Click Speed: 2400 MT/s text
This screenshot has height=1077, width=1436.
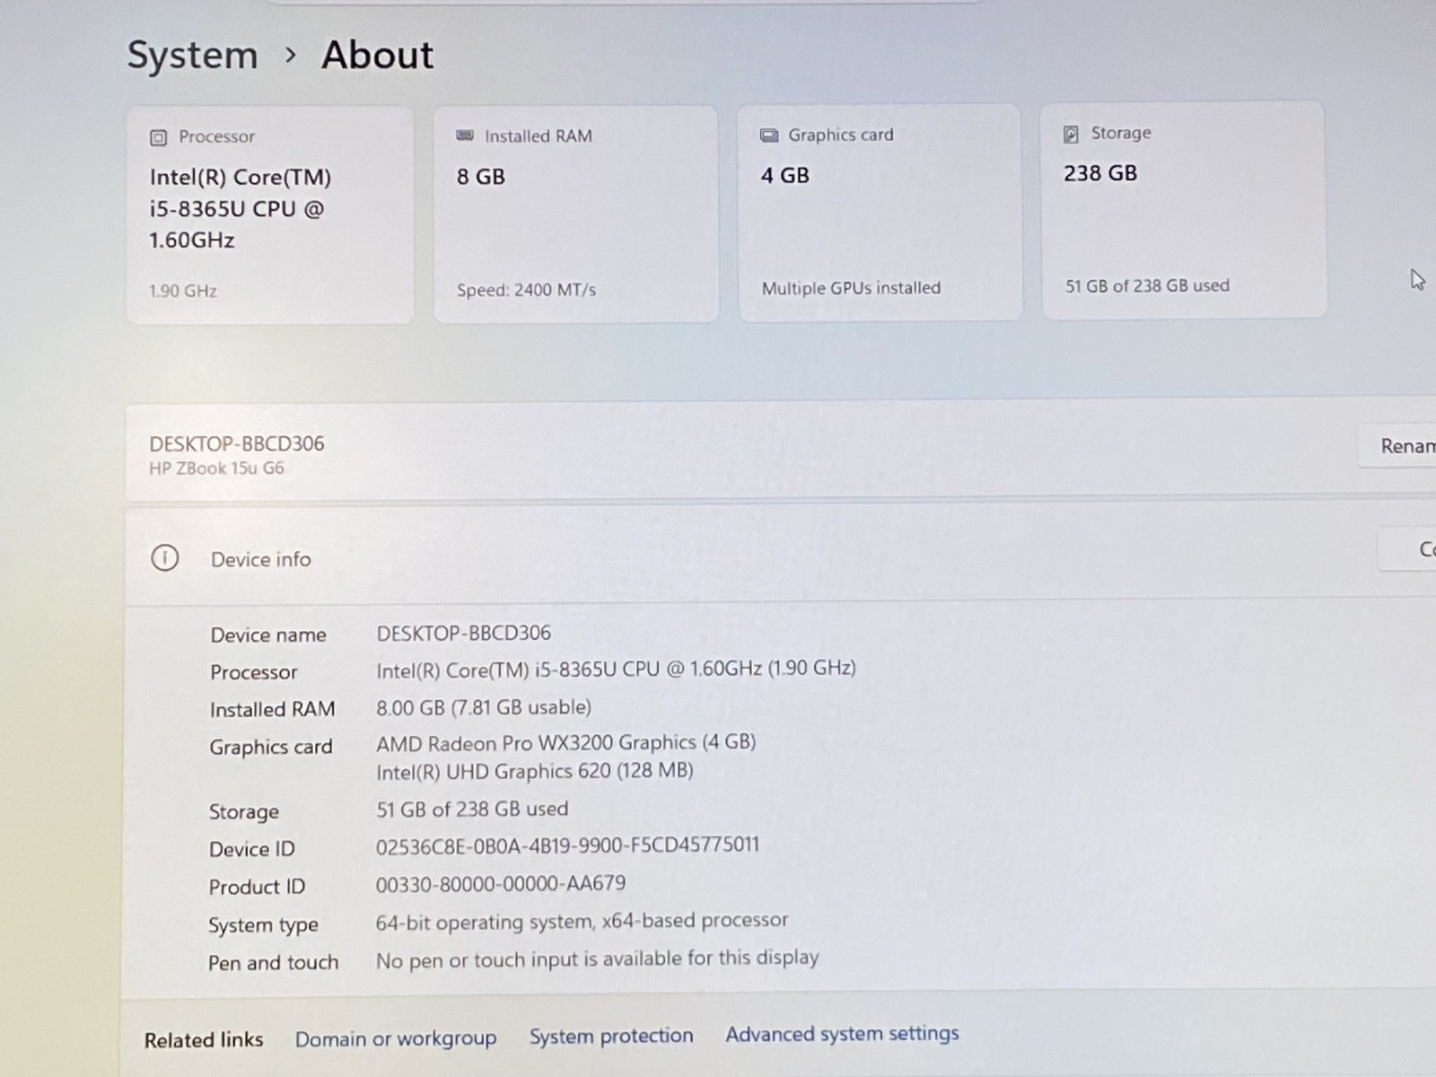526,290
